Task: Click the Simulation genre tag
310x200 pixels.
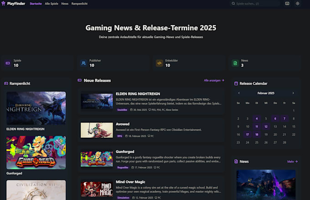Action: (x=123, y=198)
